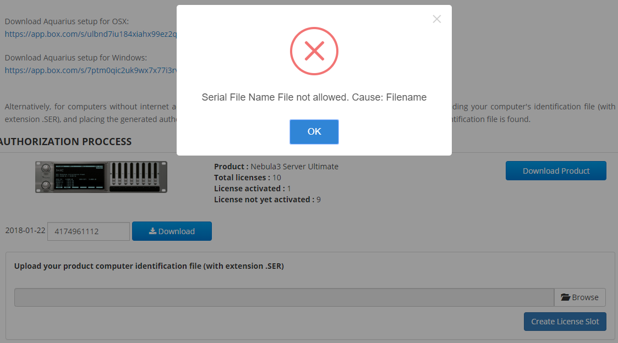Open the Aquarius Windows download link

click(91, 70)
